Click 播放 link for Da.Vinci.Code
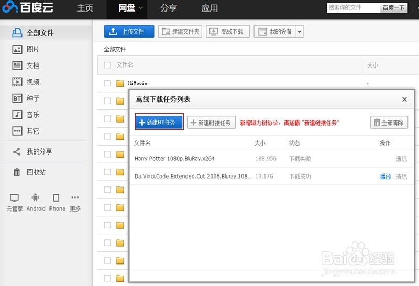Image resolution: width=419 pixels, height=286 pixels. 385,177
